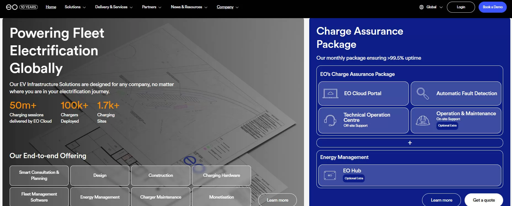The width and height of the screenshot is (512, 206).
Task: Click the headset Technical Operation Centre icon
Action: (x=330, y=120)
